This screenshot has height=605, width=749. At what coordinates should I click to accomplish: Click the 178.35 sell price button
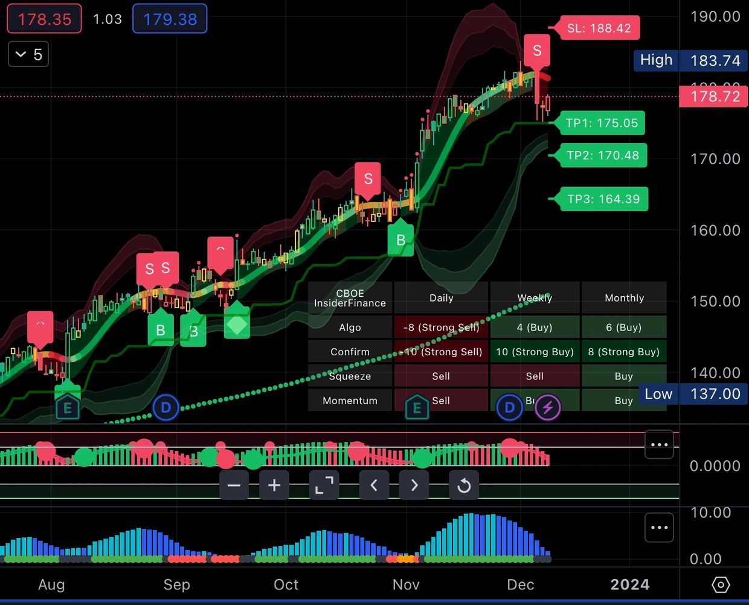point(44,19)
